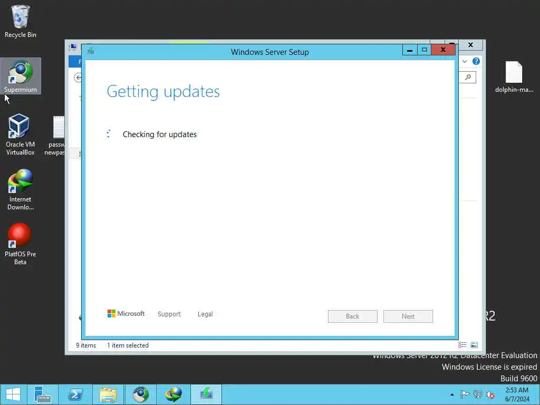Open the Windows Start button

(x=13, y=394)
